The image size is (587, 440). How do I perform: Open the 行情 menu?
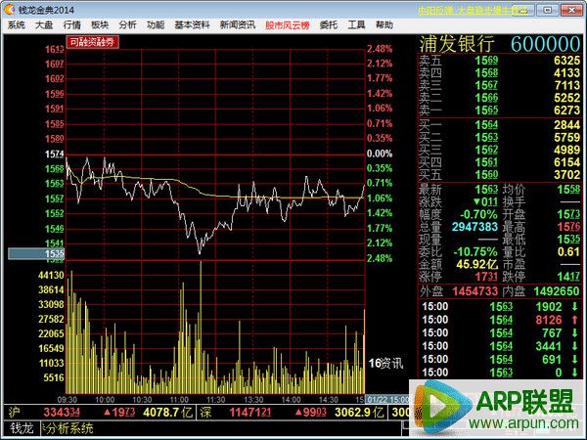pyautogui.click(x=71, y=25)
